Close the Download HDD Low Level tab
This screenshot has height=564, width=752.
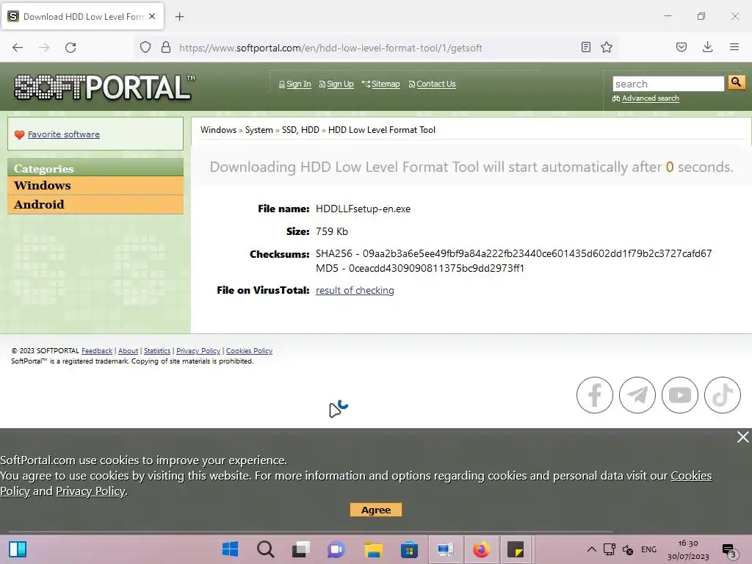click(x=152, y=16)
